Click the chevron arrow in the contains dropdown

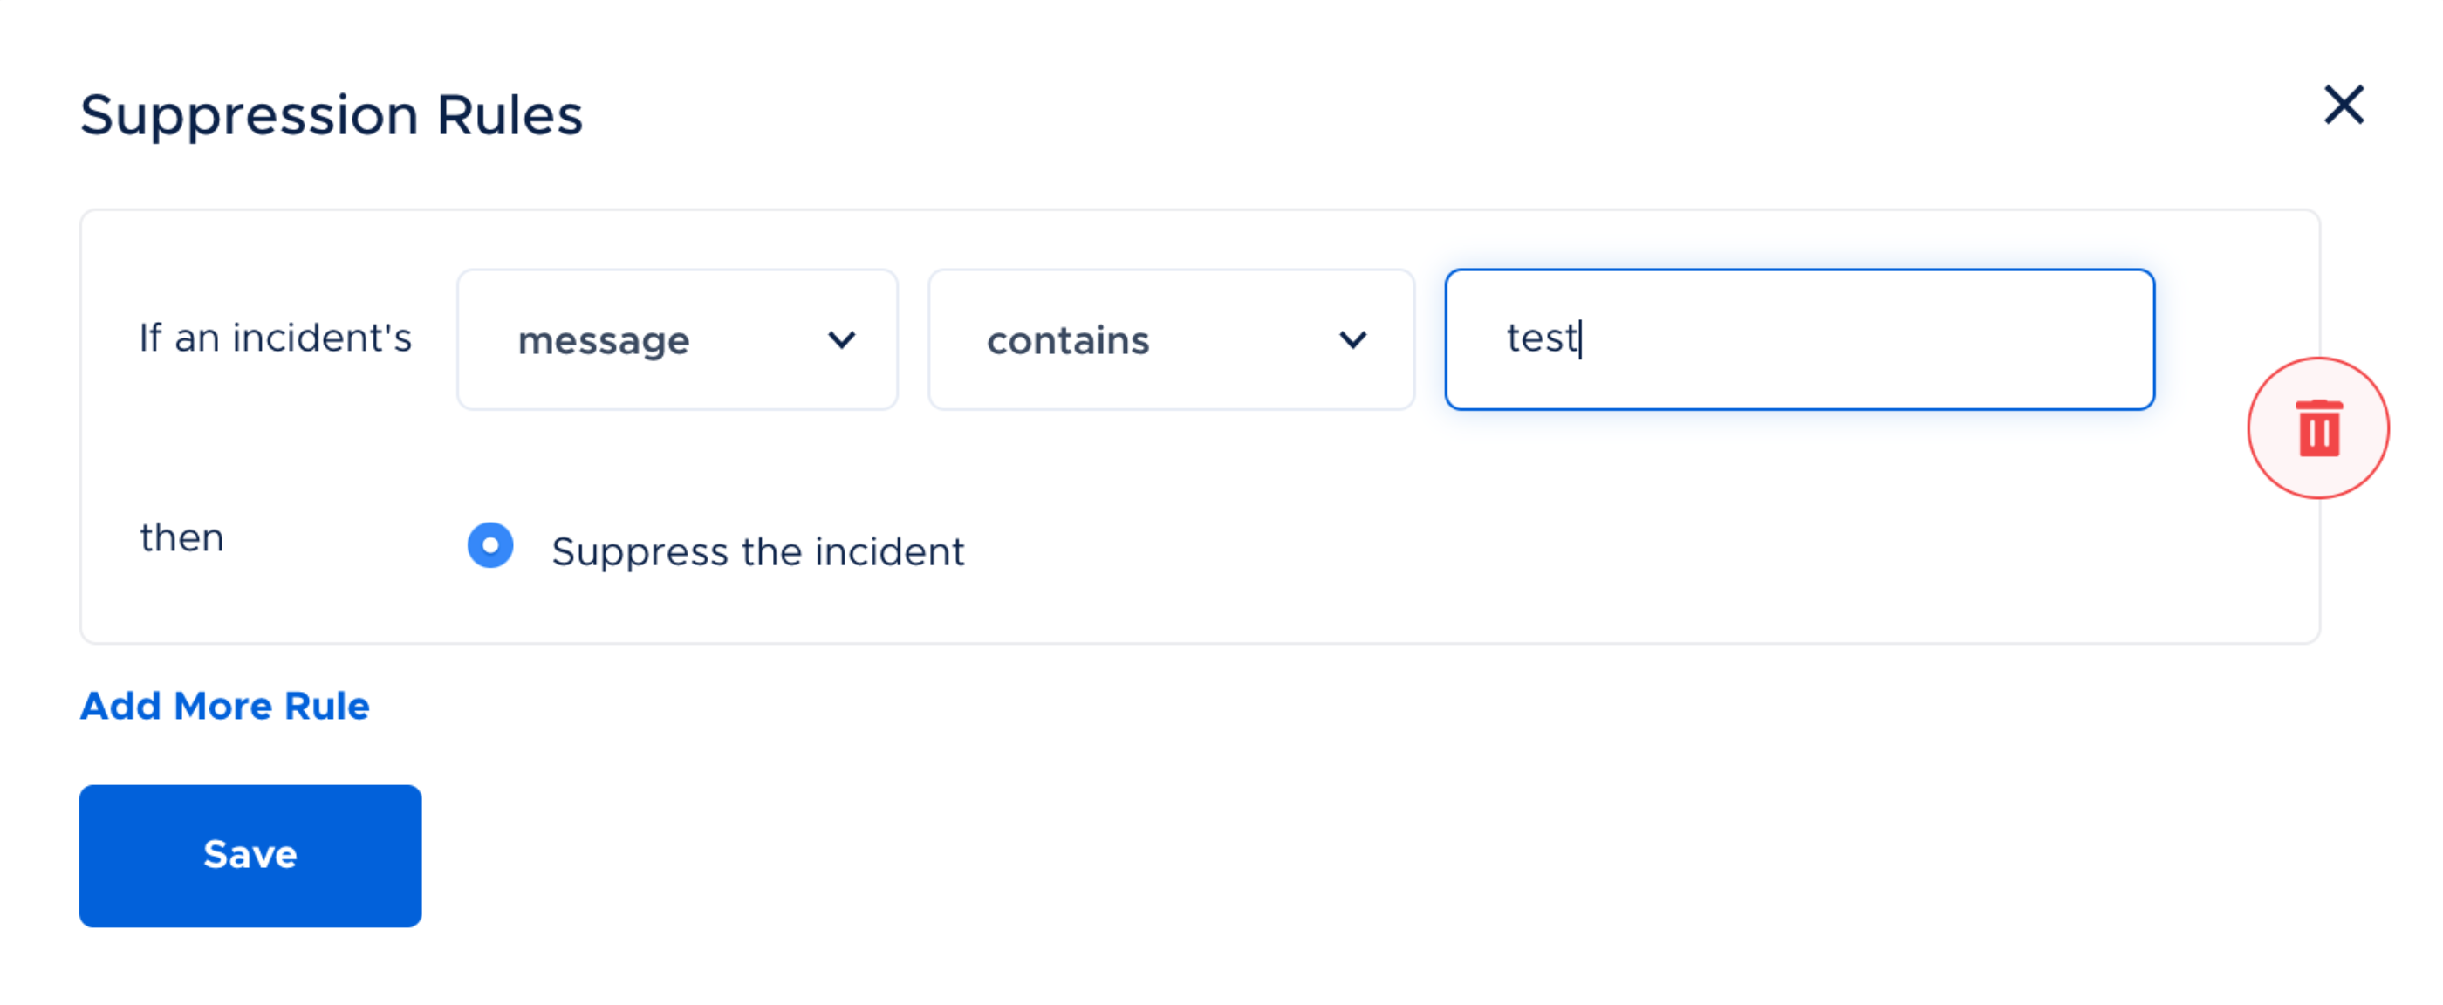[x=1352, y=339]
